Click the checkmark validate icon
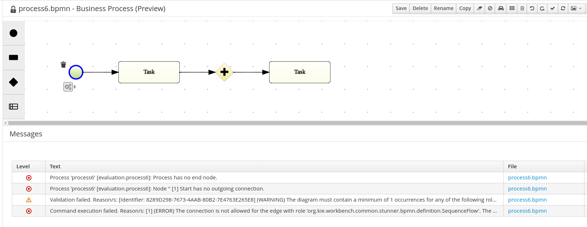The image size is (587, 227). click(553, 8)
